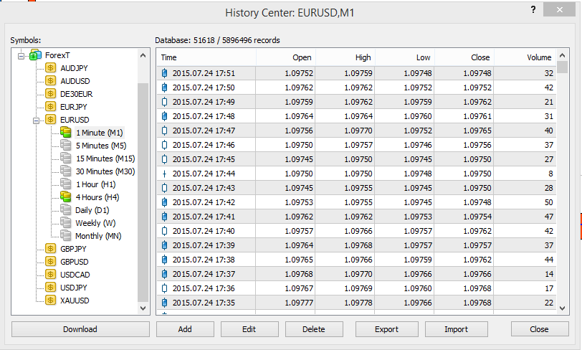Click the ForexT group folder icon
582x350 pixels.
point(36,55)
